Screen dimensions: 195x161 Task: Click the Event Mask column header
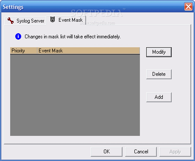[89, 51]
